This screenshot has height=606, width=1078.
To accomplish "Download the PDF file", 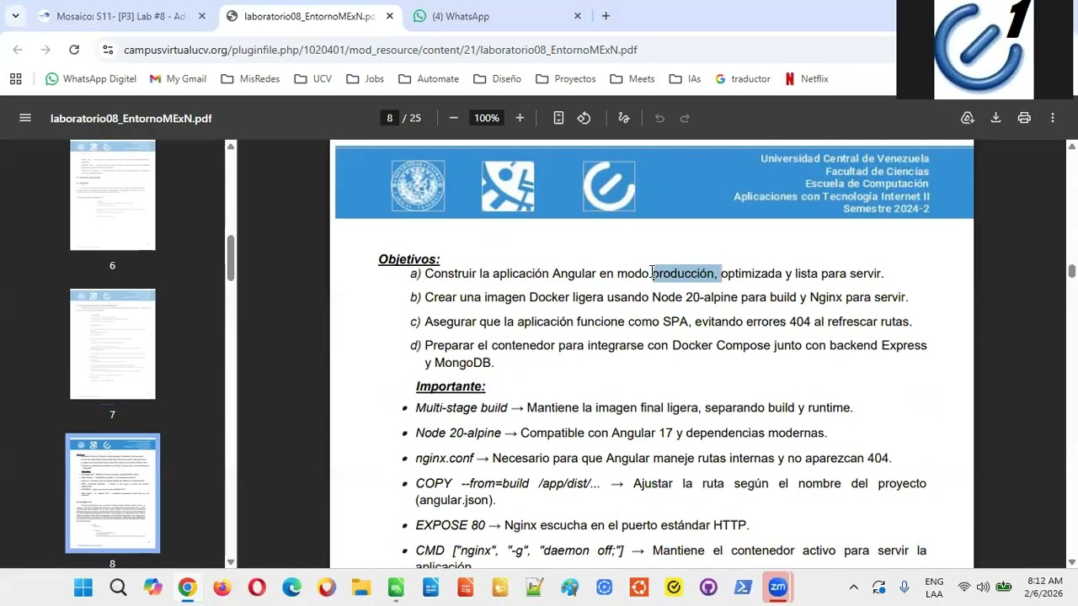I will (x=995, y=118).
